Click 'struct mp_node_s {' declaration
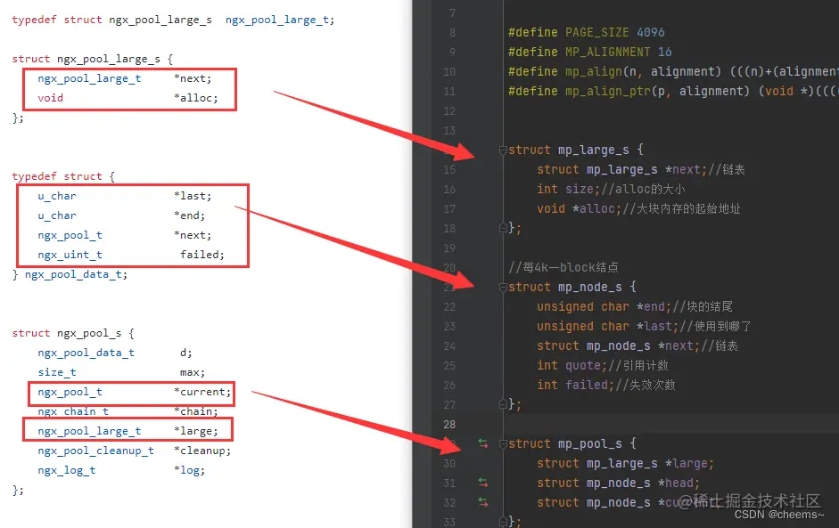The image size is (839, 528). 572,287
